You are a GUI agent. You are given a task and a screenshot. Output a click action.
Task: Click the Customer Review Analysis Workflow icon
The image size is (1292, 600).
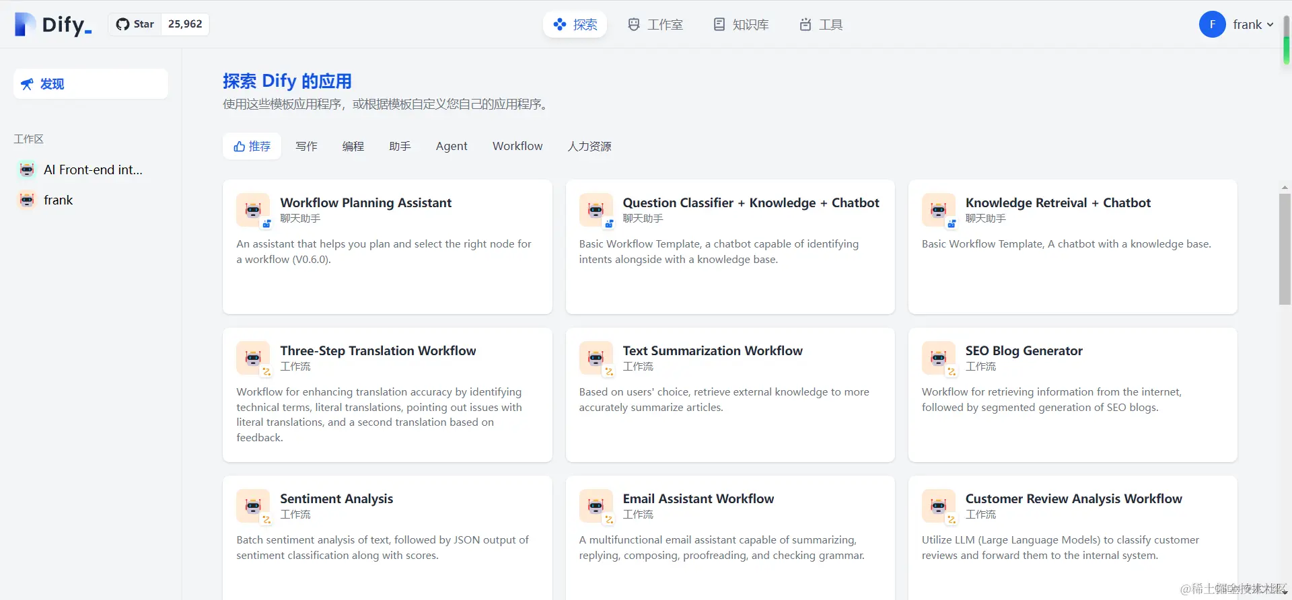pos(939,506)
